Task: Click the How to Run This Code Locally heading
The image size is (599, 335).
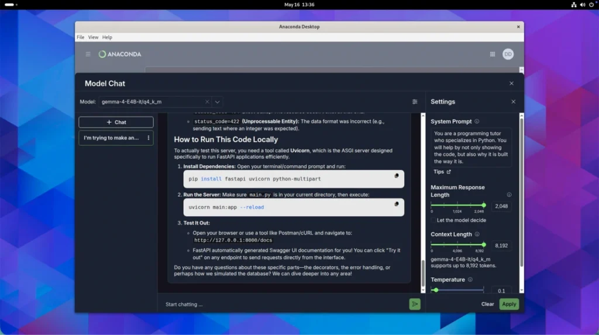Action: click(226, 139)
